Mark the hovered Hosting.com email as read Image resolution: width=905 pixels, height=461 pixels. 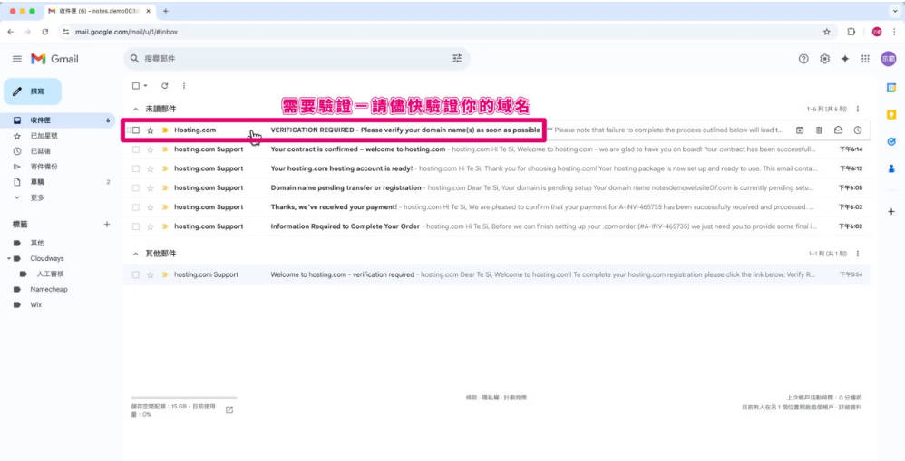[838, 130]
